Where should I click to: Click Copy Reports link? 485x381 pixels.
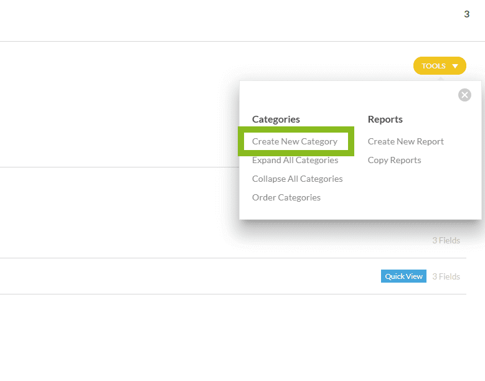(x=394, y=160)
